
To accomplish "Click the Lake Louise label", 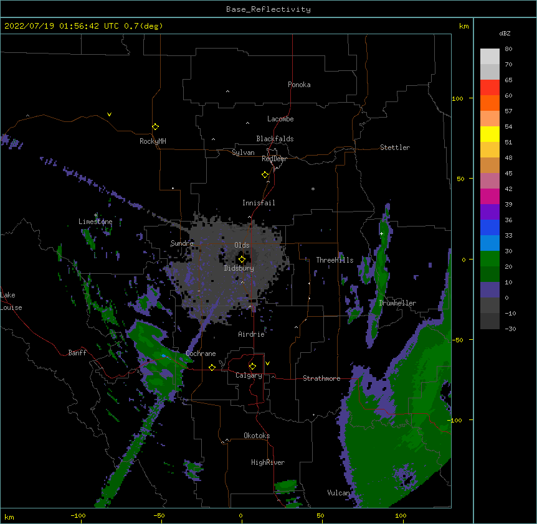I will (x=11, y=301).
